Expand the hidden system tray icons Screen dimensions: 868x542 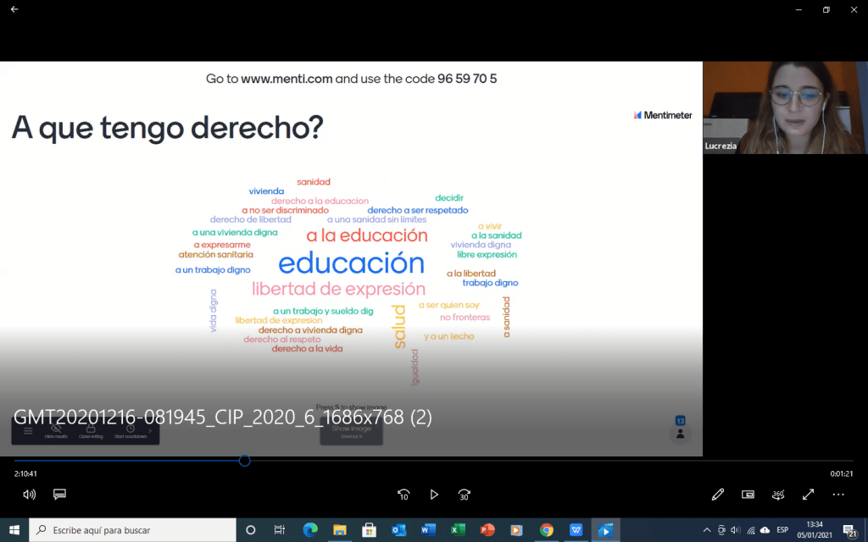(707, 530)
